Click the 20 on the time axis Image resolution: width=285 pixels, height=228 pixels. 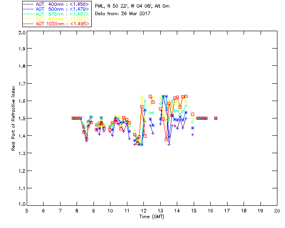[x=277, y=211]
